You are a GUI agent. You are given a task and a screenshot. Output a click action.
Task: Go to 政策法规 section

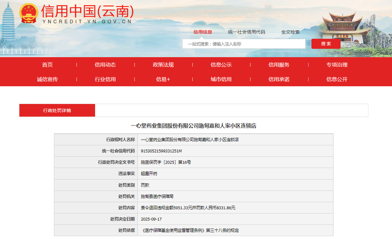163,65
